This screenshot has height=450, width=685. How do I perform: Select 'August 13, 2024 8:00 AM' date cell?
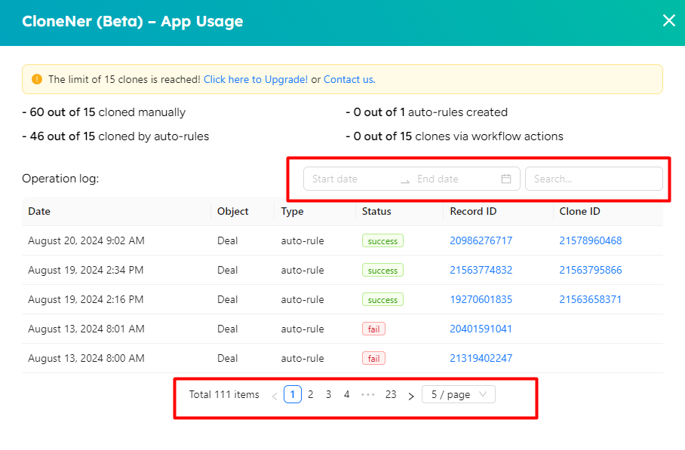pos(86,358)
